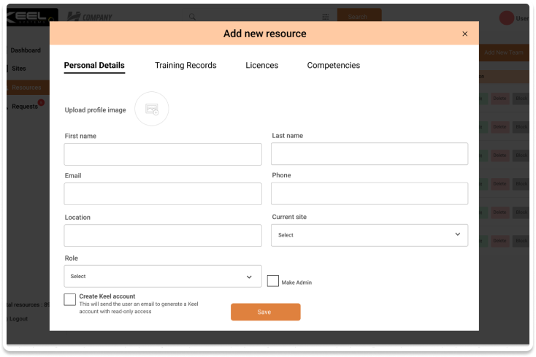
Task: Enable the Create Keel account checkbox
Action: [x=70, y=299]
